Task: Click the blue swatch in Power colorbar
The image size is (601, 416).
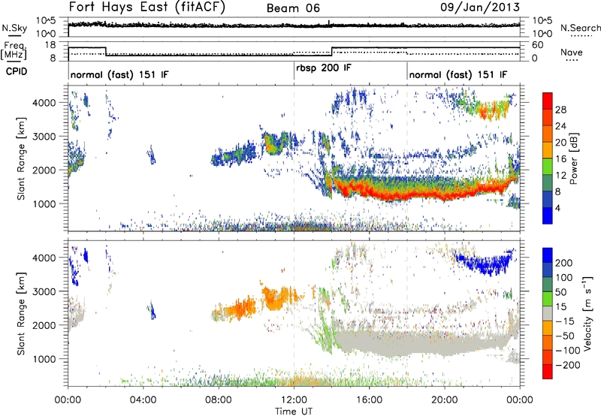Action: coord(548,216)
